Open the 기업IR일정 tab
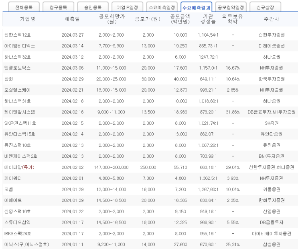This screenshot has height=249, width=298. (x=127, y=7)
